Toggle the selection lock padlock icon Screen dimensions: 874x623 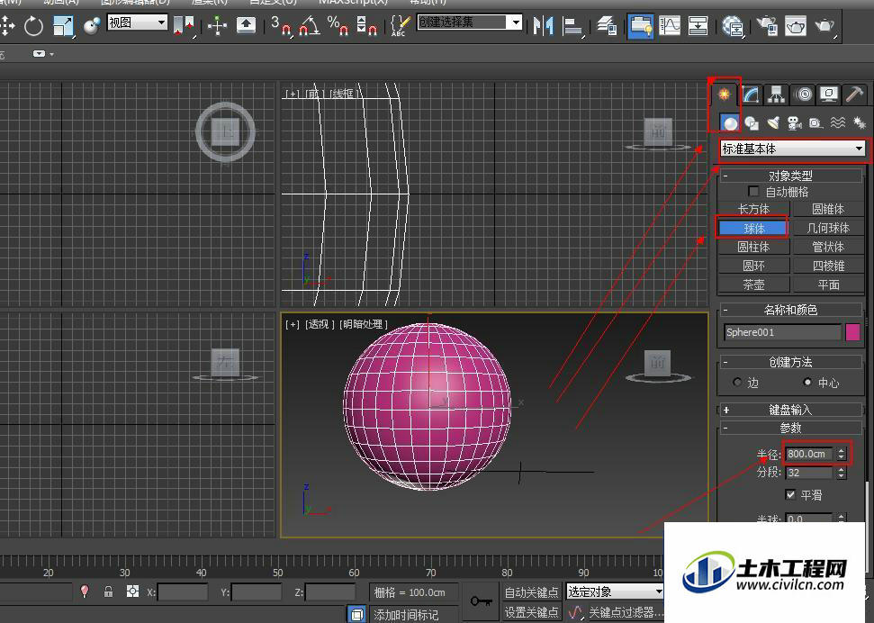coord(108,591)
